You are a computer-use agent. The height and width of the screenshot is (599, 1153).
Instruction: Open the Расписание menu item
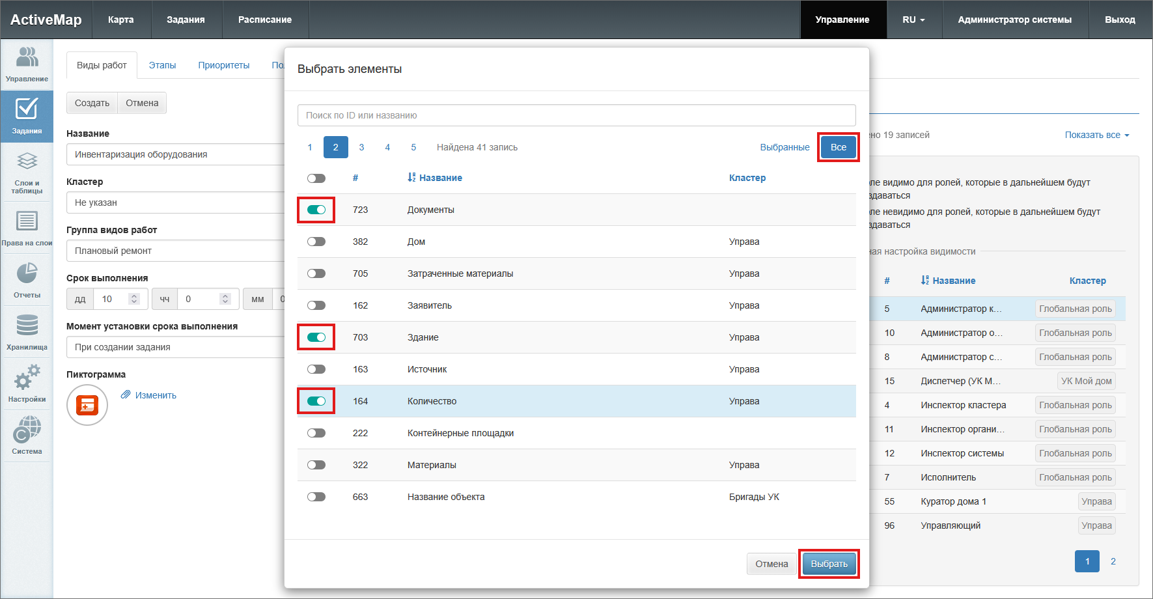265,20
